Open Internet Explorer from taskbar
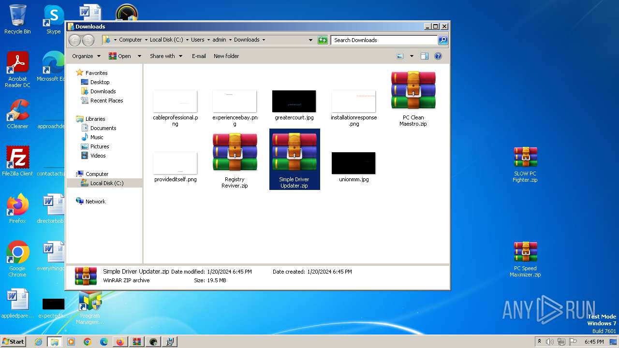 click(38, 342)
